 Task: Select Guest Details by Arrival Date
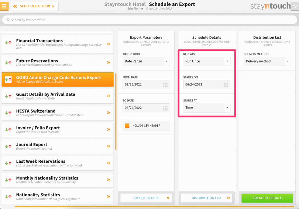[58, 96]
